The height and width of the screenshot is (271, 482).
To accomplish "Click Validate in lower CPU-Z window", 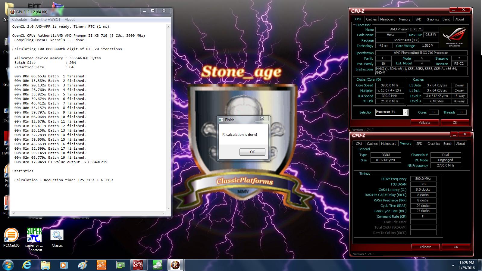I will point(425,247).
